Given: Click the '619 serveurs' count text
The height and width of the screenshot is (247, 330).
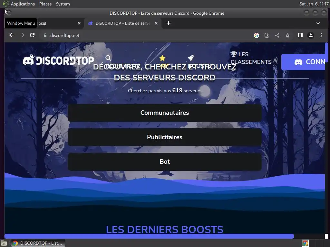Looking at the screenshot, I should (187, 90).
